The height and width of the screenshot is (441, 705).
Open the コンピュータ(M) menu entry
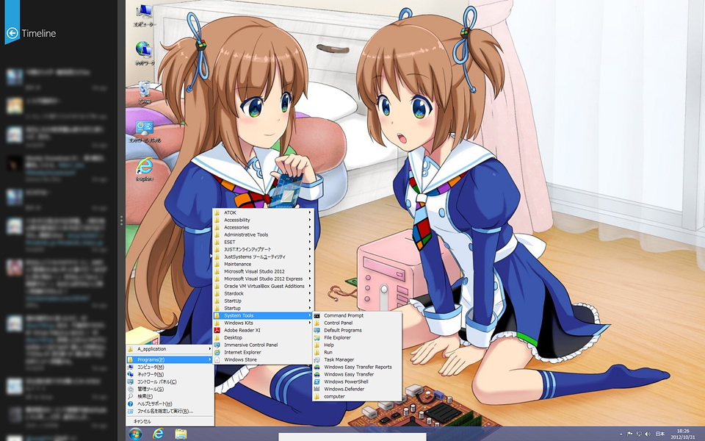(x=170, y=367)
